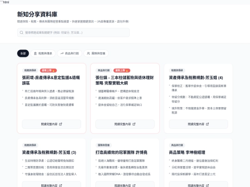Focus the keyword search input field
Screen dimensions: 250x187
pos(73,33)
